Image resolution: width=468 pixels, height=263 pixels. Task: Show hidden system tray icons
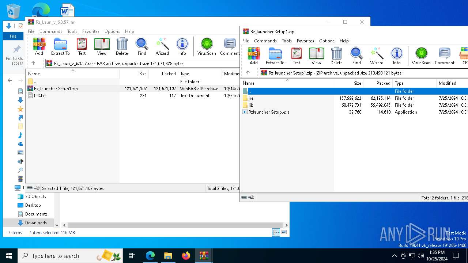click(394, 256)
